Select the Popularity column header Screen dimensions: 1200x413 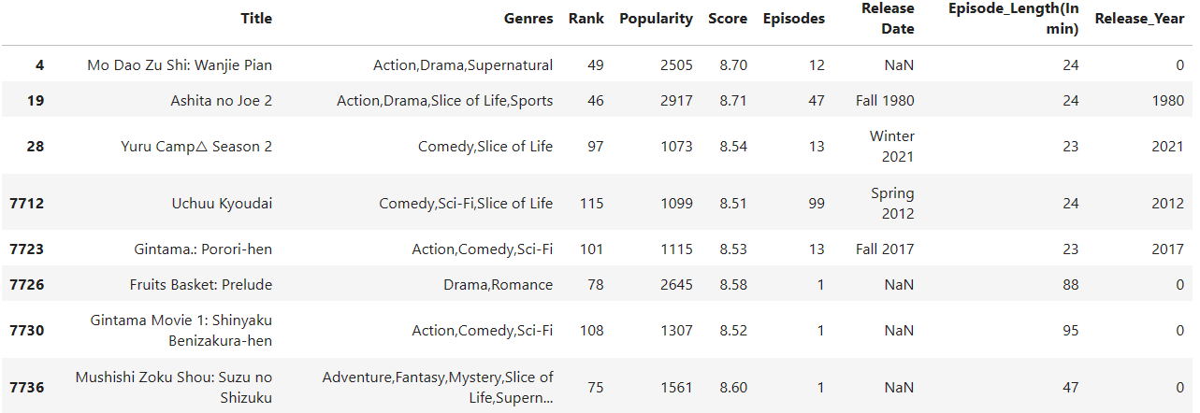coord(656,19)
